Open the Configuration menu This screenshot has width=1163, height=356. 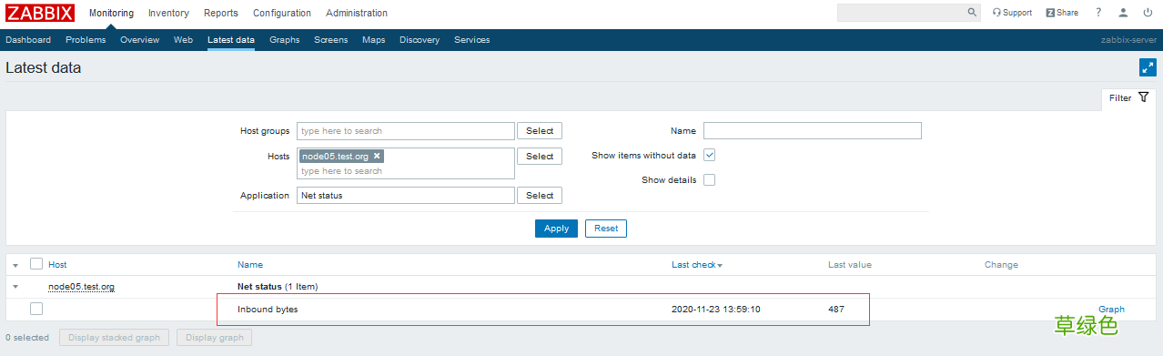(x=282, y=13)
